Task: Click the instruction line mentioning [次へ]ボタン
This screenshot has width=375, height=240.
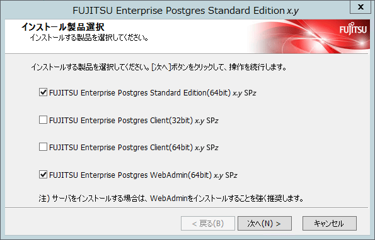Action: click(x=159, y=67)
